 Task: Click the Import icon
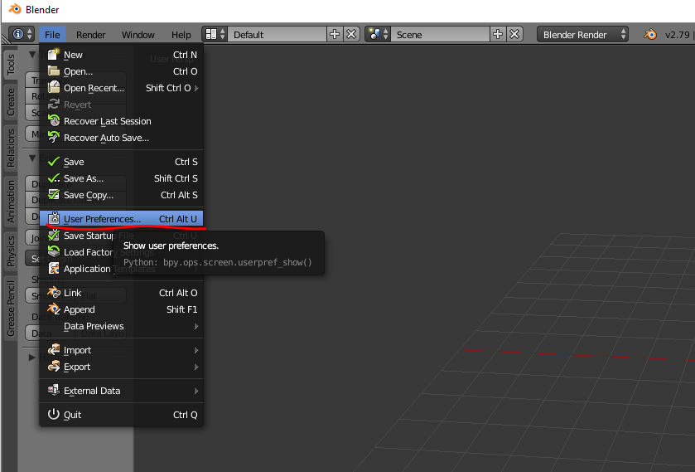(54, 350)
